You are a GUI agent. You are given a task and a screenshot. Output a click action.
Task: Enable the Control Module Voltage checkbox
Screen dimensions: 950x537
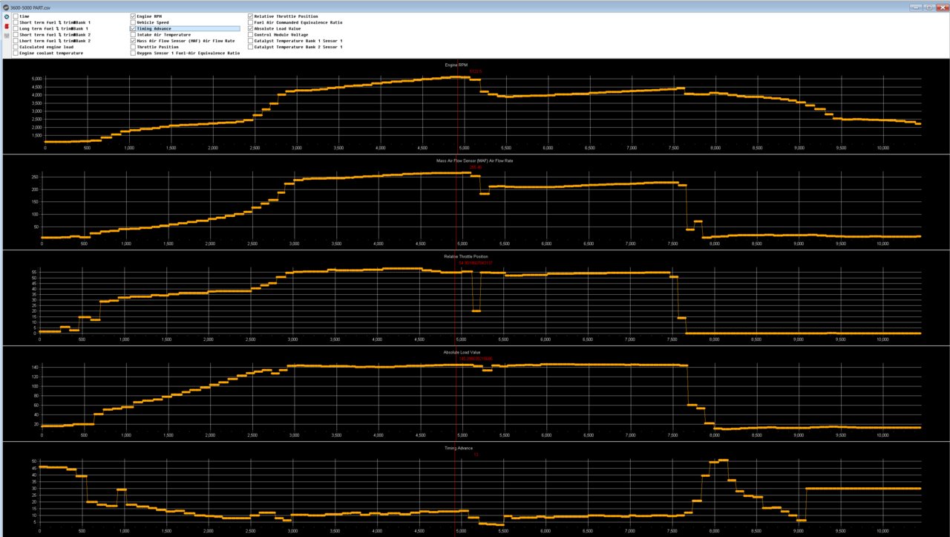point(250,35)
